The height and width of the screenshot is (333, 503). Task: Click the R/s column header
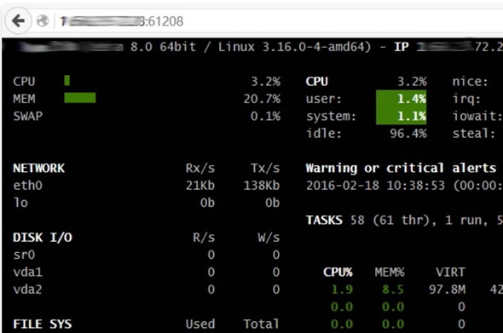(x=204, y=237)
